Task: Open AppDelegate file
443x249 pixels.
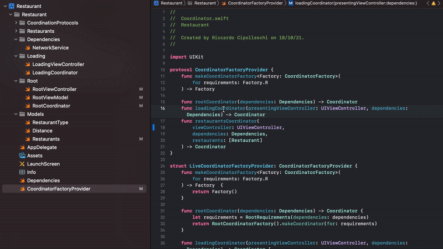Action: pos(42,147)
